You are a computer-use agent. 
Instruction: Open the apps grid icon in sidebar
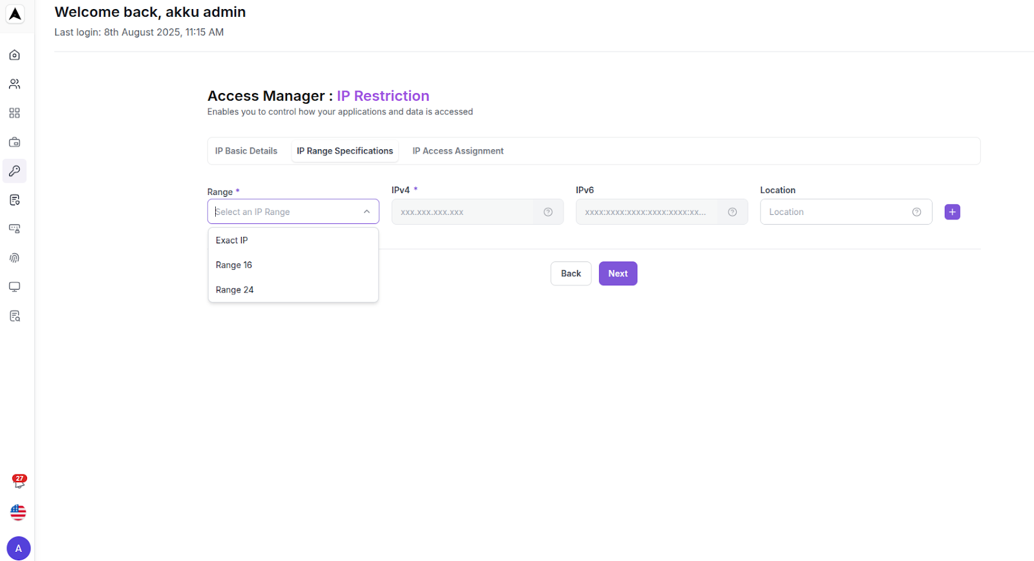pos(14,113)
